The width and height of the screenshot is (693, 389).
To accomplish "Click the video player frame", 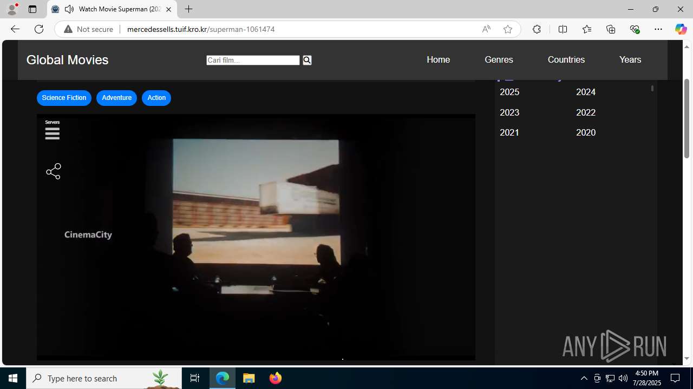I will 256,237.
